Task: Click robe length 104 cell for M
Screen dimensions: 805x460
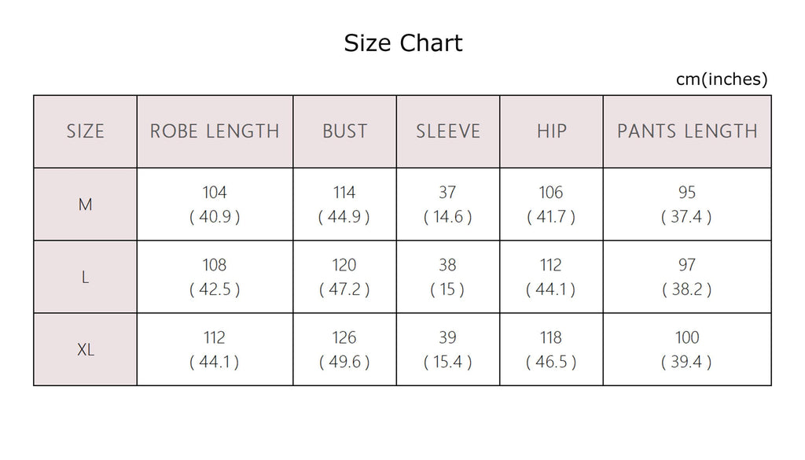Action: [x=215, y=204]
